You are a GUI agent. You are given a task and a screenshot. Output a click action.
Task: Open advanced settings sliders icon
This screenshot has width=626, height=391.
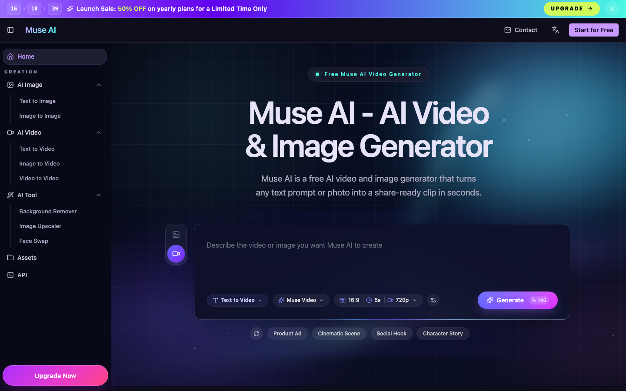(x=433, y=300)
